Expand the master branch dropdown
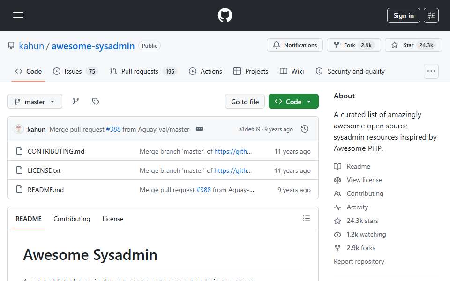This screenshot has height=281, width=450. click(x=35, y=102)
